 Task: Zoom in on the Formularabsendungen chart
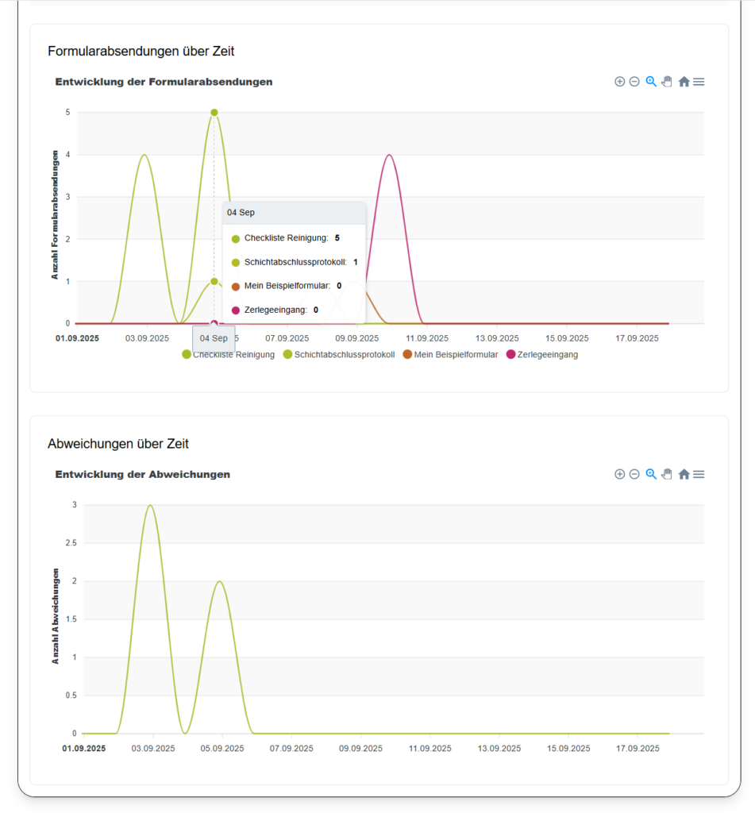pyautogui.click(x=619, y=82)
